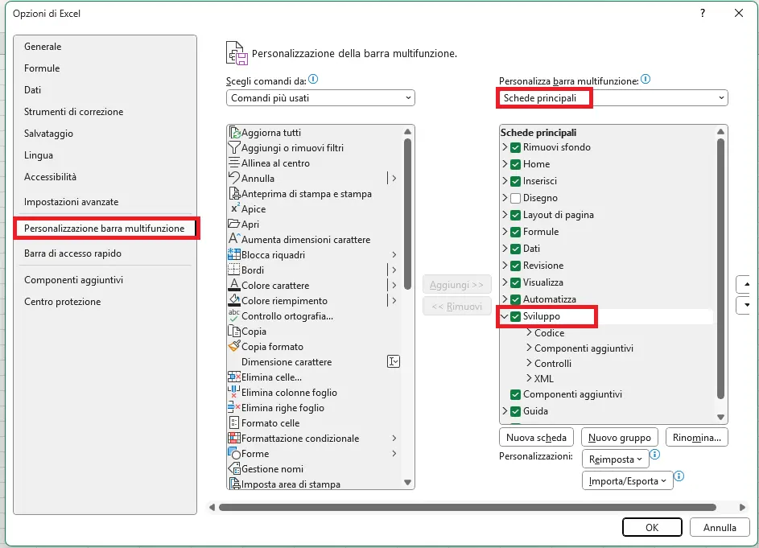Viewport: 759px width, 548px height.
Task: Click the info icon beside Personalizza barra multifunzione
Action: click(x=646, y=79)
